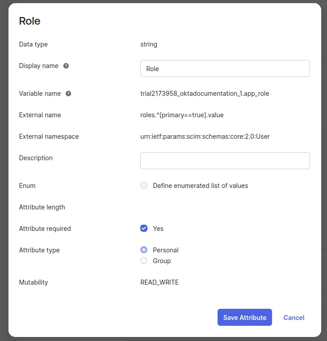Click the Attribute type label
This screenshot has height=341, width=327.
click(x=39, y=250)
